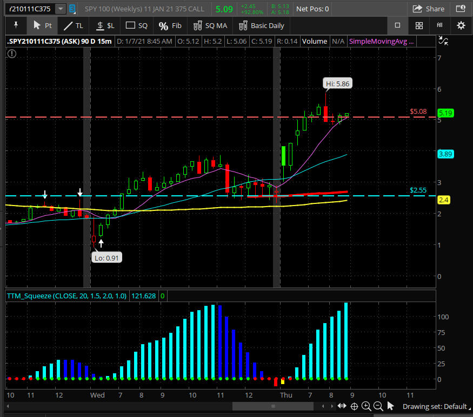Select the Pointer (Pt) drawing tool
The height and width of the screenshot is (417, 473).
42,25
